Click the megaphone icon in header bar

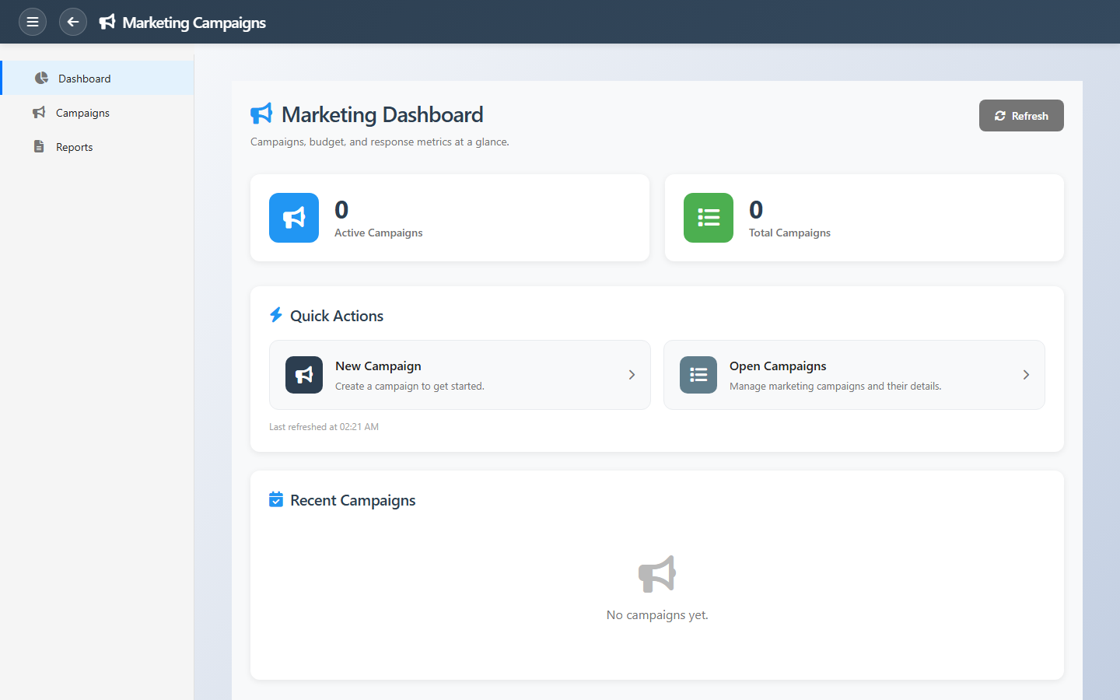pyautogui.click(x=107, y=22)
